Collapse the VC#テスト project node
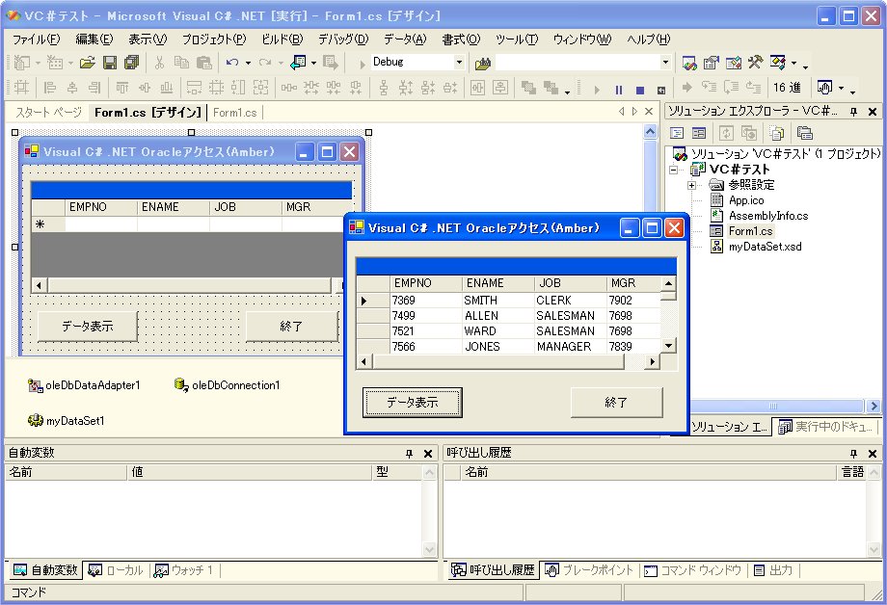This screenshot has height=605, width=887. [673, 170]
